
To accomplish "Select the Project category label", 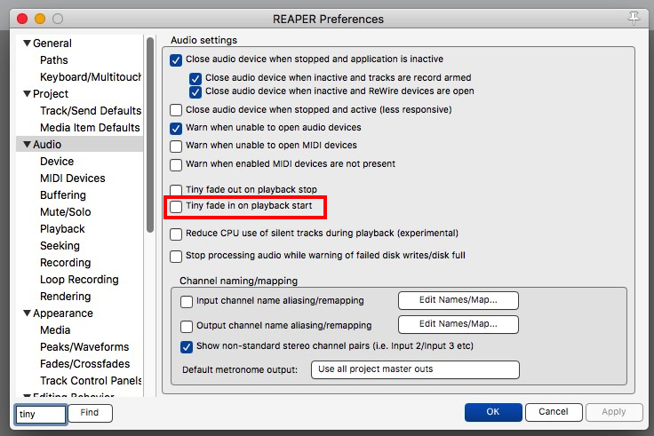I will click(51, 94).
